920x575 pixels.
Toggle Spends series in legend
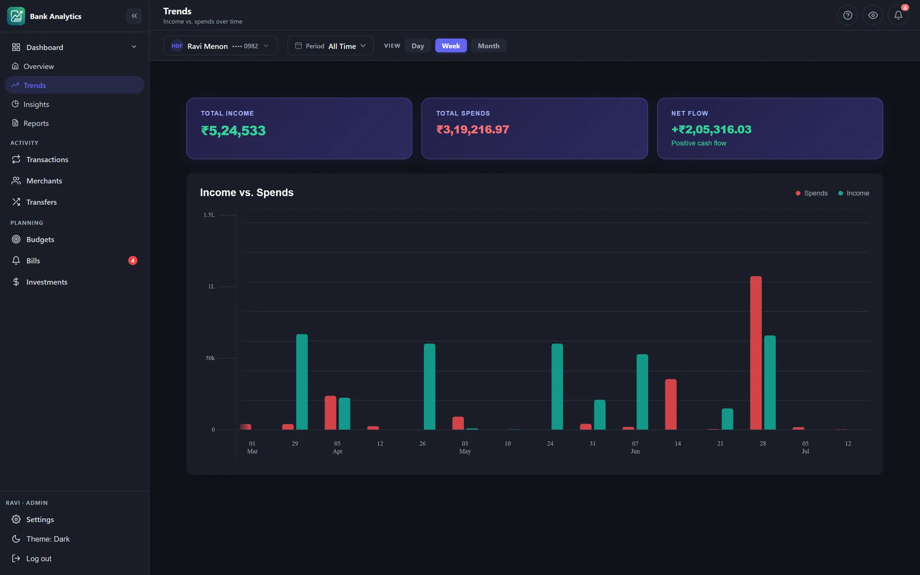812,193
